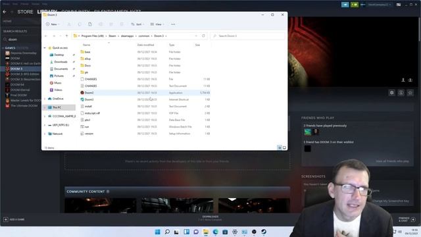Click the Delete icon in Explorer toolbar

pos(121,24)
